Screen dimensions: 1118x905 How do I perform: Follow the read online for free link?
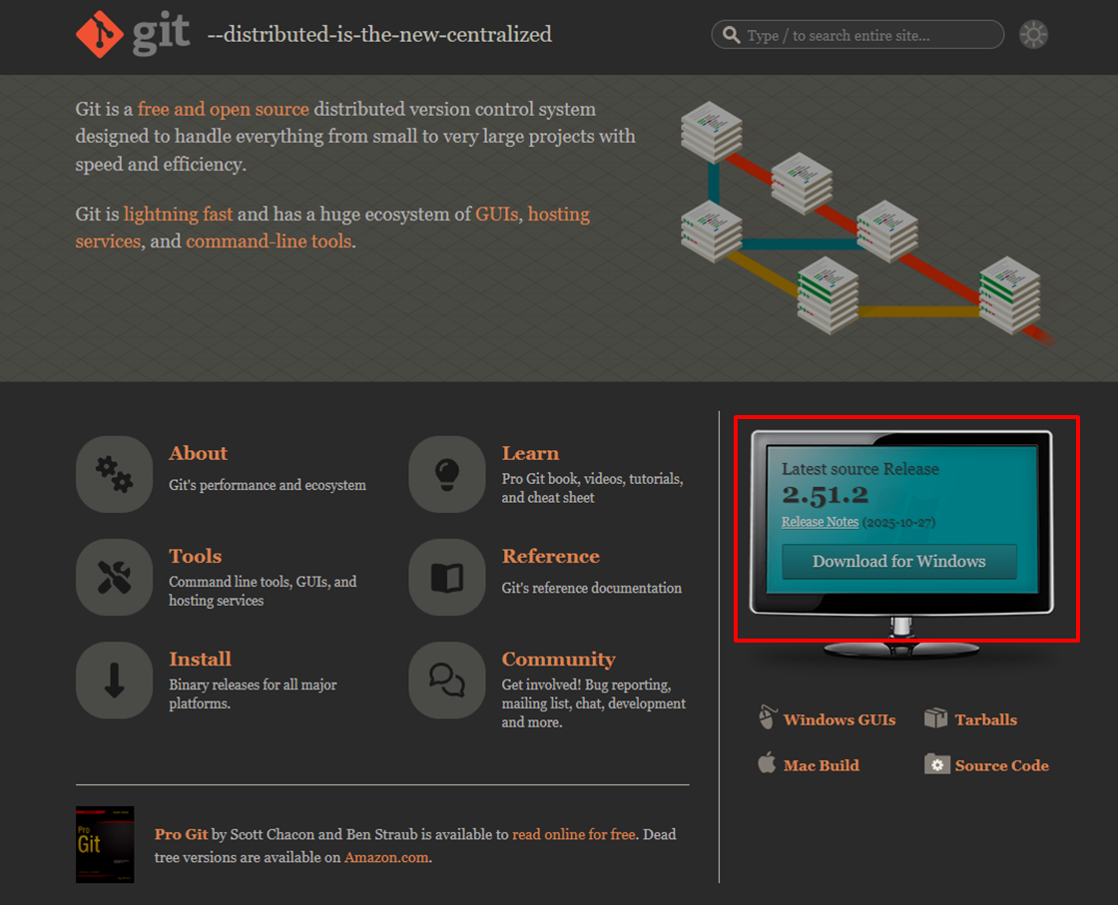(574, 834)
